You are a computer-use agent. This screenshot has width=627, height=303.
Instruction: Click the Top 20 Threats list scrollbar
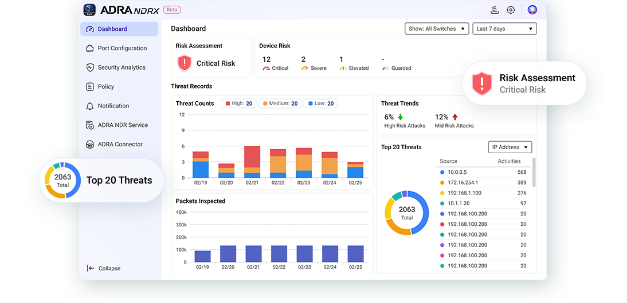[535, 173]
